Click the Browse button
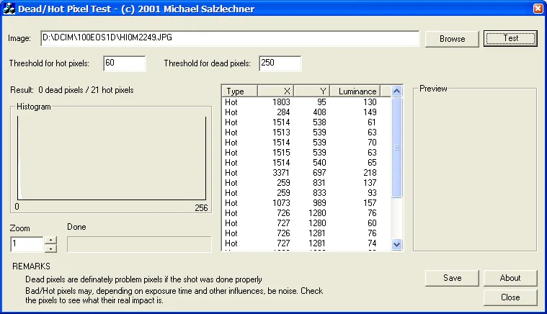 tap(452, 39)
